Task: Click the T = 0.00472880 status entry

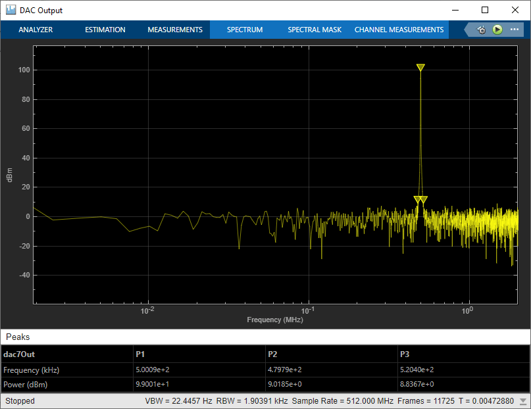Action: [x=486, y=401]
